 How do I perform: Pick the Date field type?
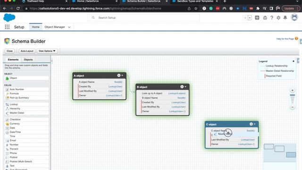26,128
